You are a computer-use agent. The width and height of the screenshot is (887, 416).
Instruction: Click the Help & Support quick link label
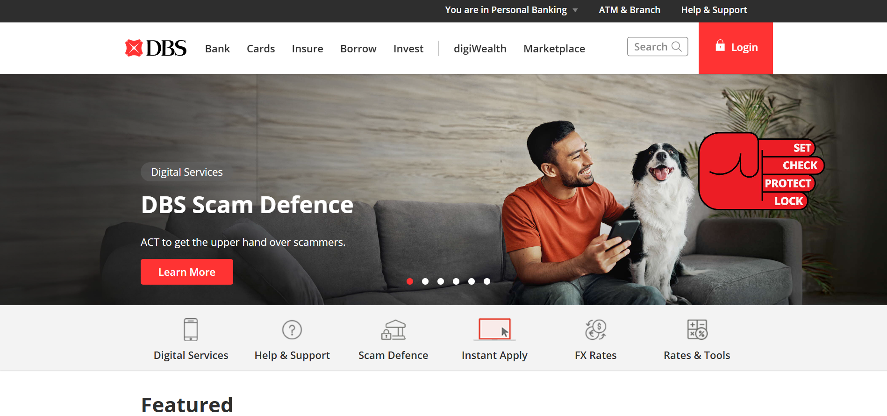pos(292,355)
